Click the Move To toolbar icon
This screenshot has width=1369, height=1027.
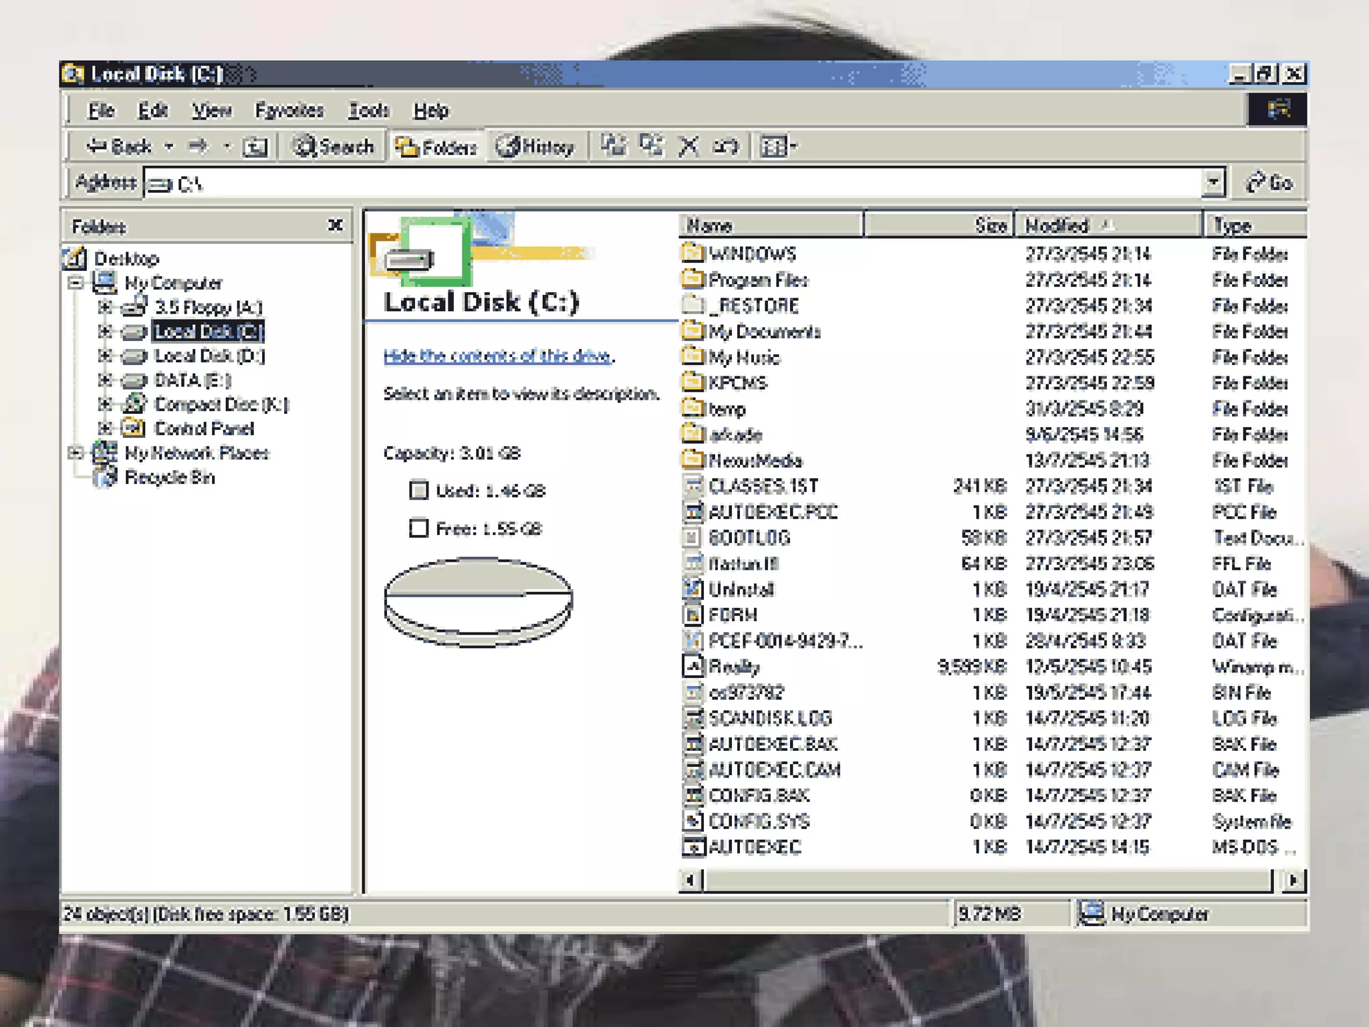pos(613,145)
